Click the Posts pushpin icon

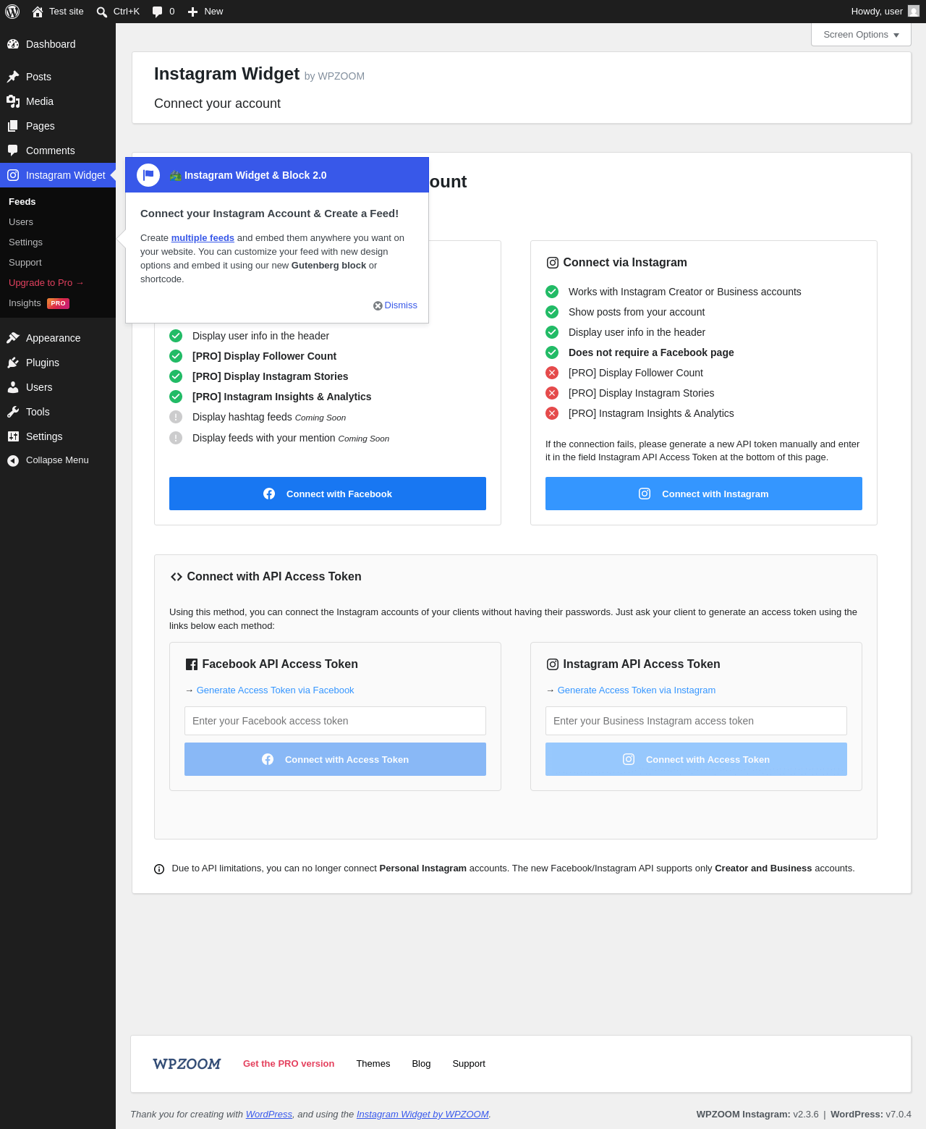(13, 77)
